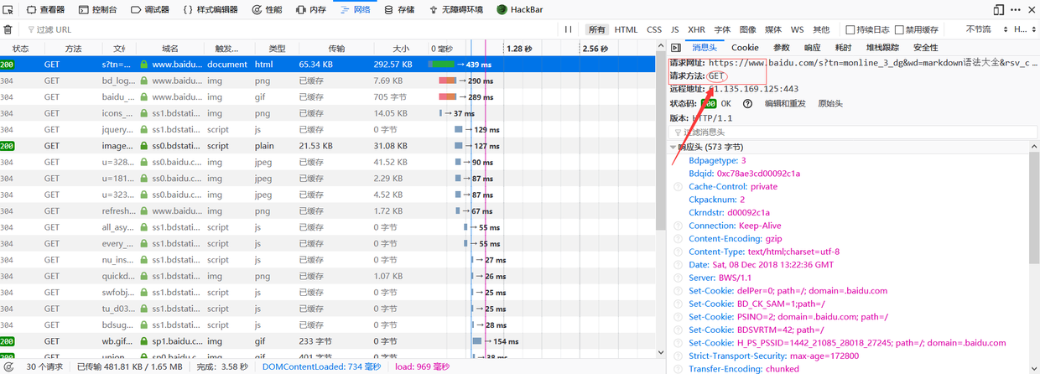Toggle the JS request filter

click(675, 29)
